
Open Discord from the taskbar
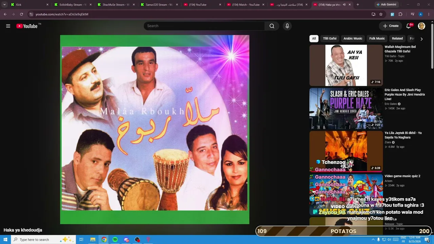pos(126,240)
